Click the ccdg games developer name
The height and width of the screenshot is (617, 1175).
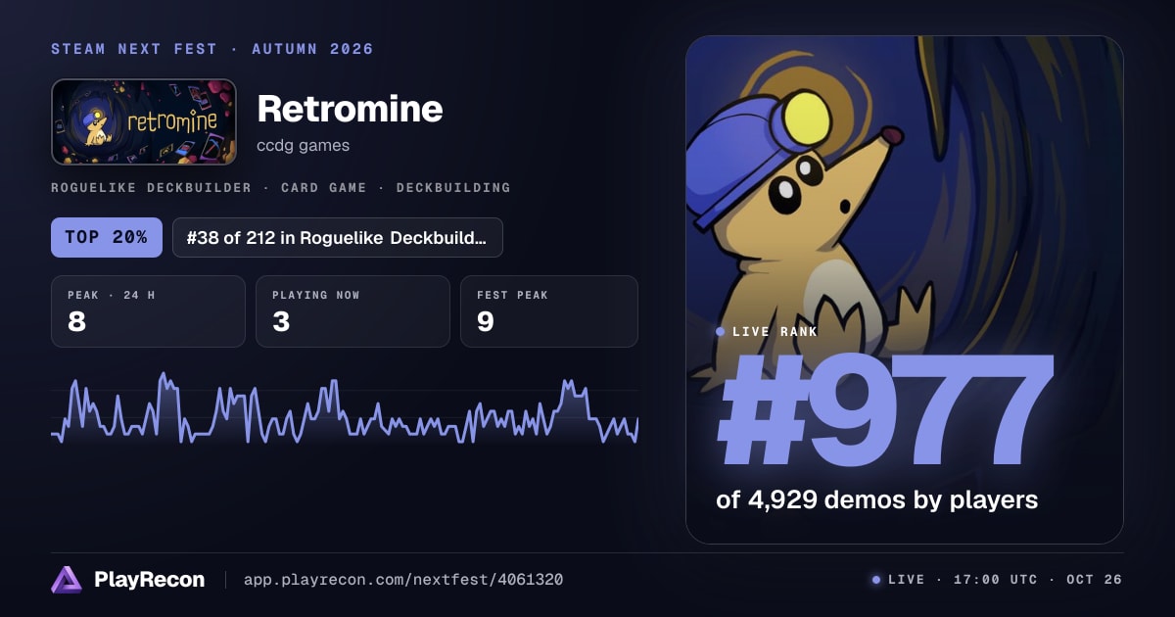(x=303, y=146)
